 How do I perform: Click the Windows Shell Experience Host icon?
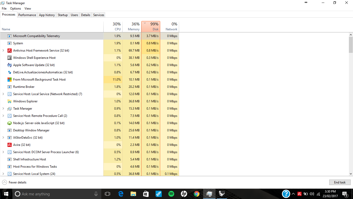pyautogui.click(x=10, y=58)
